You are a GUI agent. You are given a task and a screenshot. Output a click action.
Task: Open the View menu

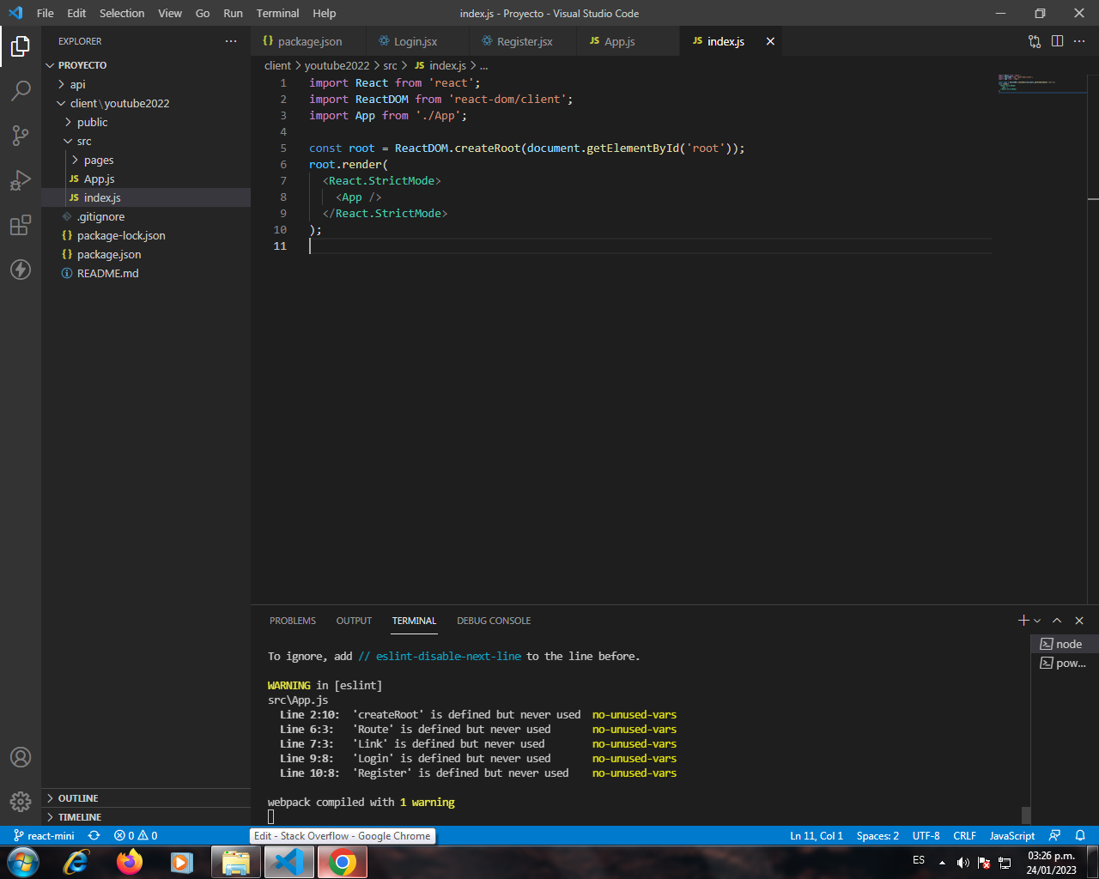coord(170,13)
